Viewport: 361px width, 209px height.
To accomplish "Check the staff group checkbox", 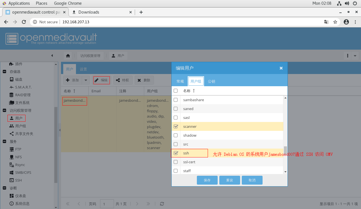I will click(x=176, y=171).
